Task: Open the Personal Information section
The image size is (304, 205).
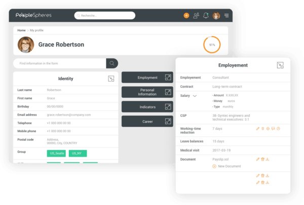Action: tap(147, 92)
